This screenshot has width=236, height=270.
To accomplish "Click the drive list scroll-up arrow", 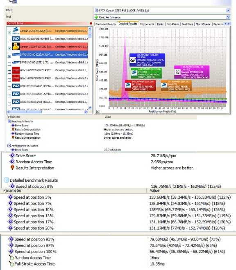I will 90,29.
